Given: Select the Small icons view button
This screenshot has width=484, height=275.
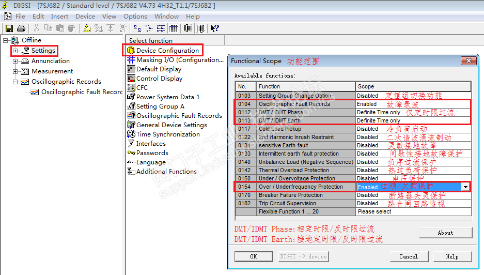Looking at the screenshot, I should [149, 28].
